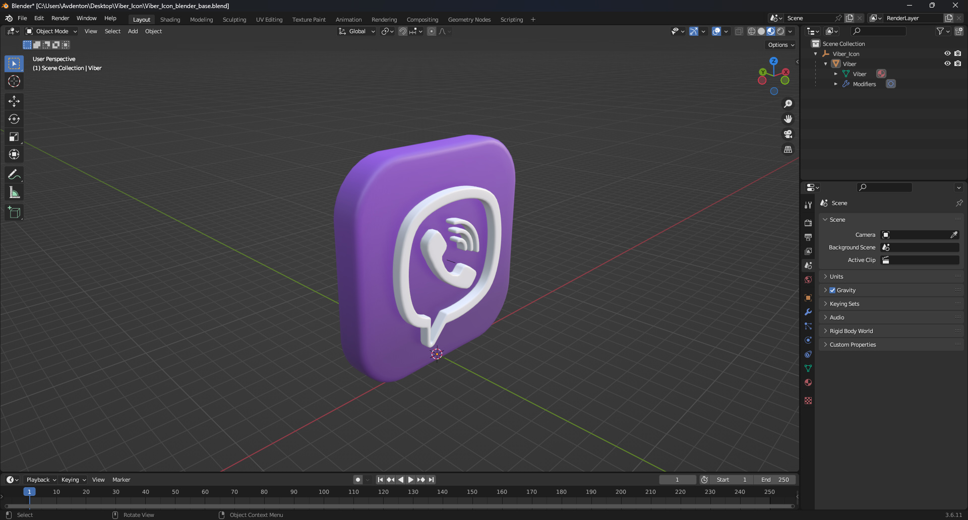Switch to the Shading workspace tab

coord(170,20)
